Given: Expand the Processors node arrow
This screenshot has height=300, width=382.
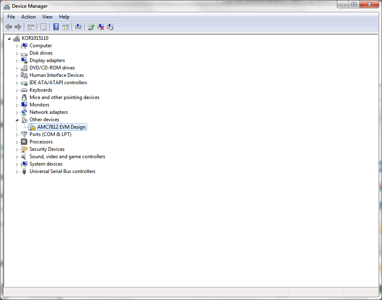Looking at the screenshot, I should click(17, 142).
